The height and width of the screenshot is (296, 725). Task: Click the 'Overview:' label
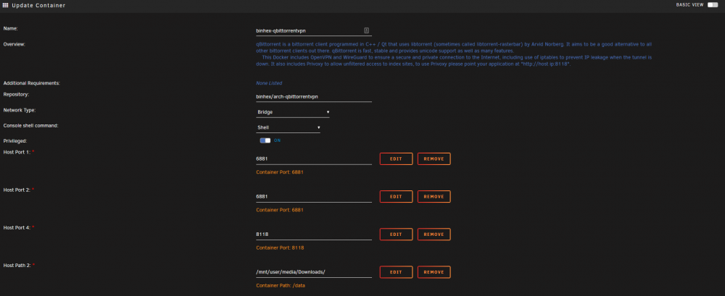(14, 44)
